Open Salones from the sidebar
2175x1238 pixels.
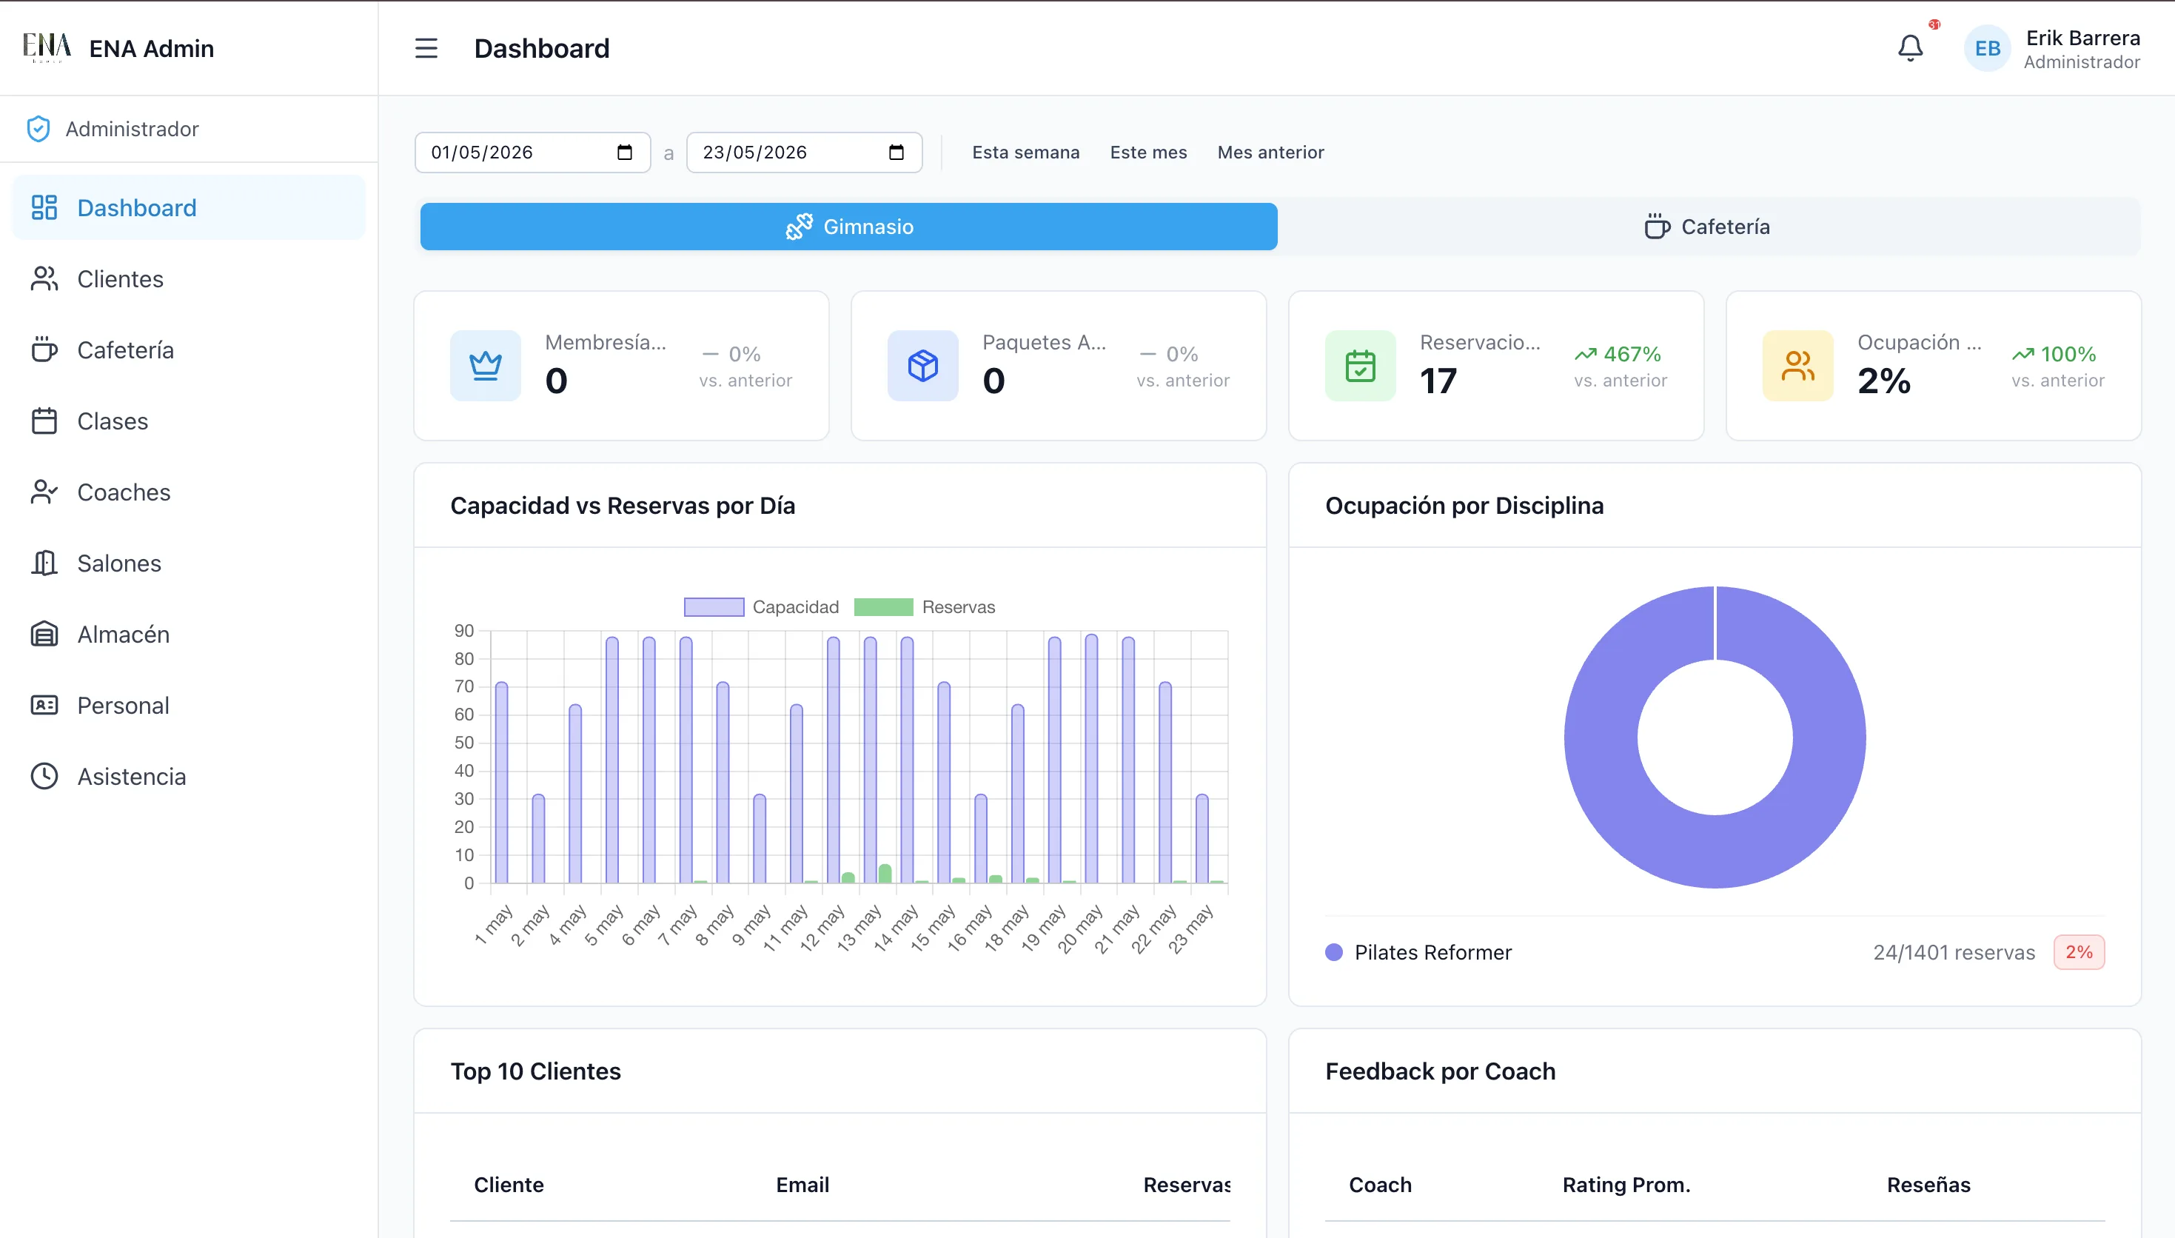pos(189,563)
